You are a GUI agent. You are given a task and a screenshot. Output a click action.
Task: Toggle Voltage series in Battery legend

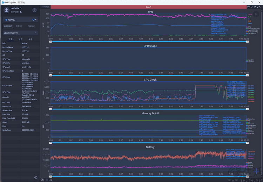click(x=250, y=166)
